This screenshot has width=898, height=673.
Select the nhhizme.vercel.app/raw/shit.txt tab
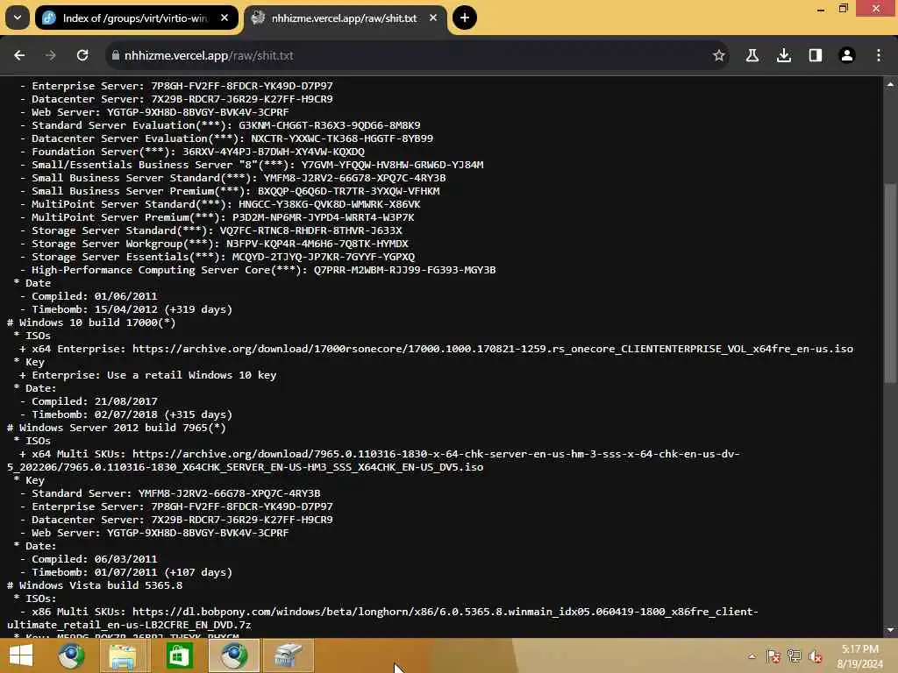(344, 18)
